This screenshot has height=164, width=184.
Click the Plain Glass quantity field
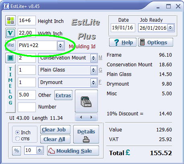pos(27,70)
